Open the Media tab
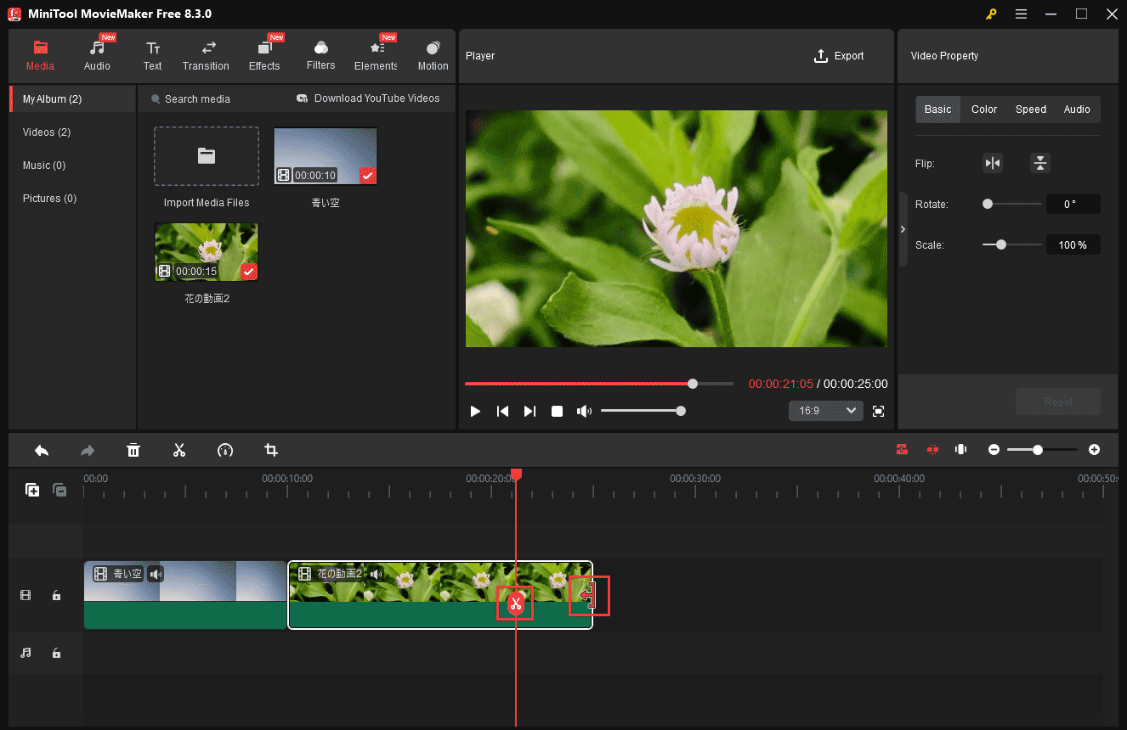The height and width of the screenshot is (730, 1127). click(x=40, y=55)
